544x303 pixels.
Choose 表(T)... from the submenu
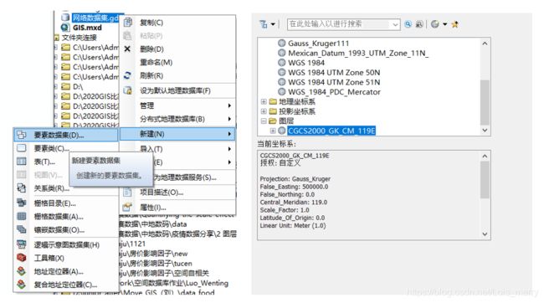tap(44, 162)
